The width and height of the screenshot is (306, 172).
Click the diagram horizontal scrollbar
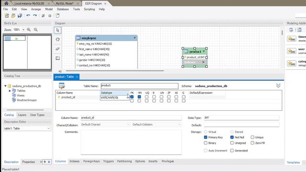(x=115, y=71)
